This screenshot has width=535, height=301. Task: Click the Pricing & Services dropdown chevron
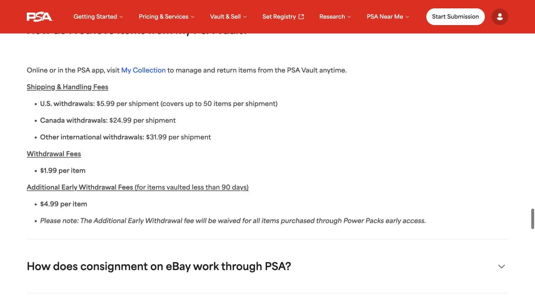pos(193,17)
